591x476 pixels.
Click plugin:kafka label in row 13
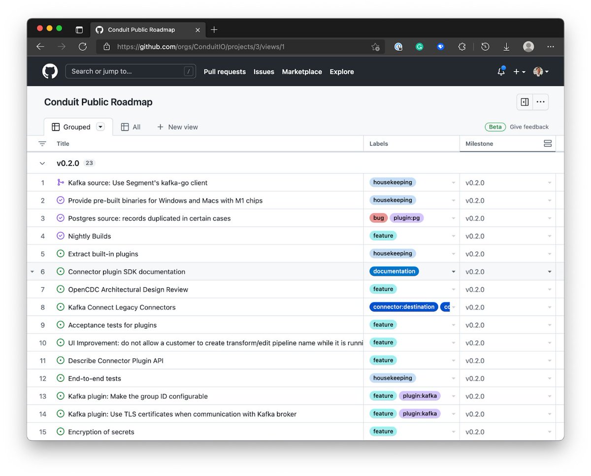click(420, 396)
